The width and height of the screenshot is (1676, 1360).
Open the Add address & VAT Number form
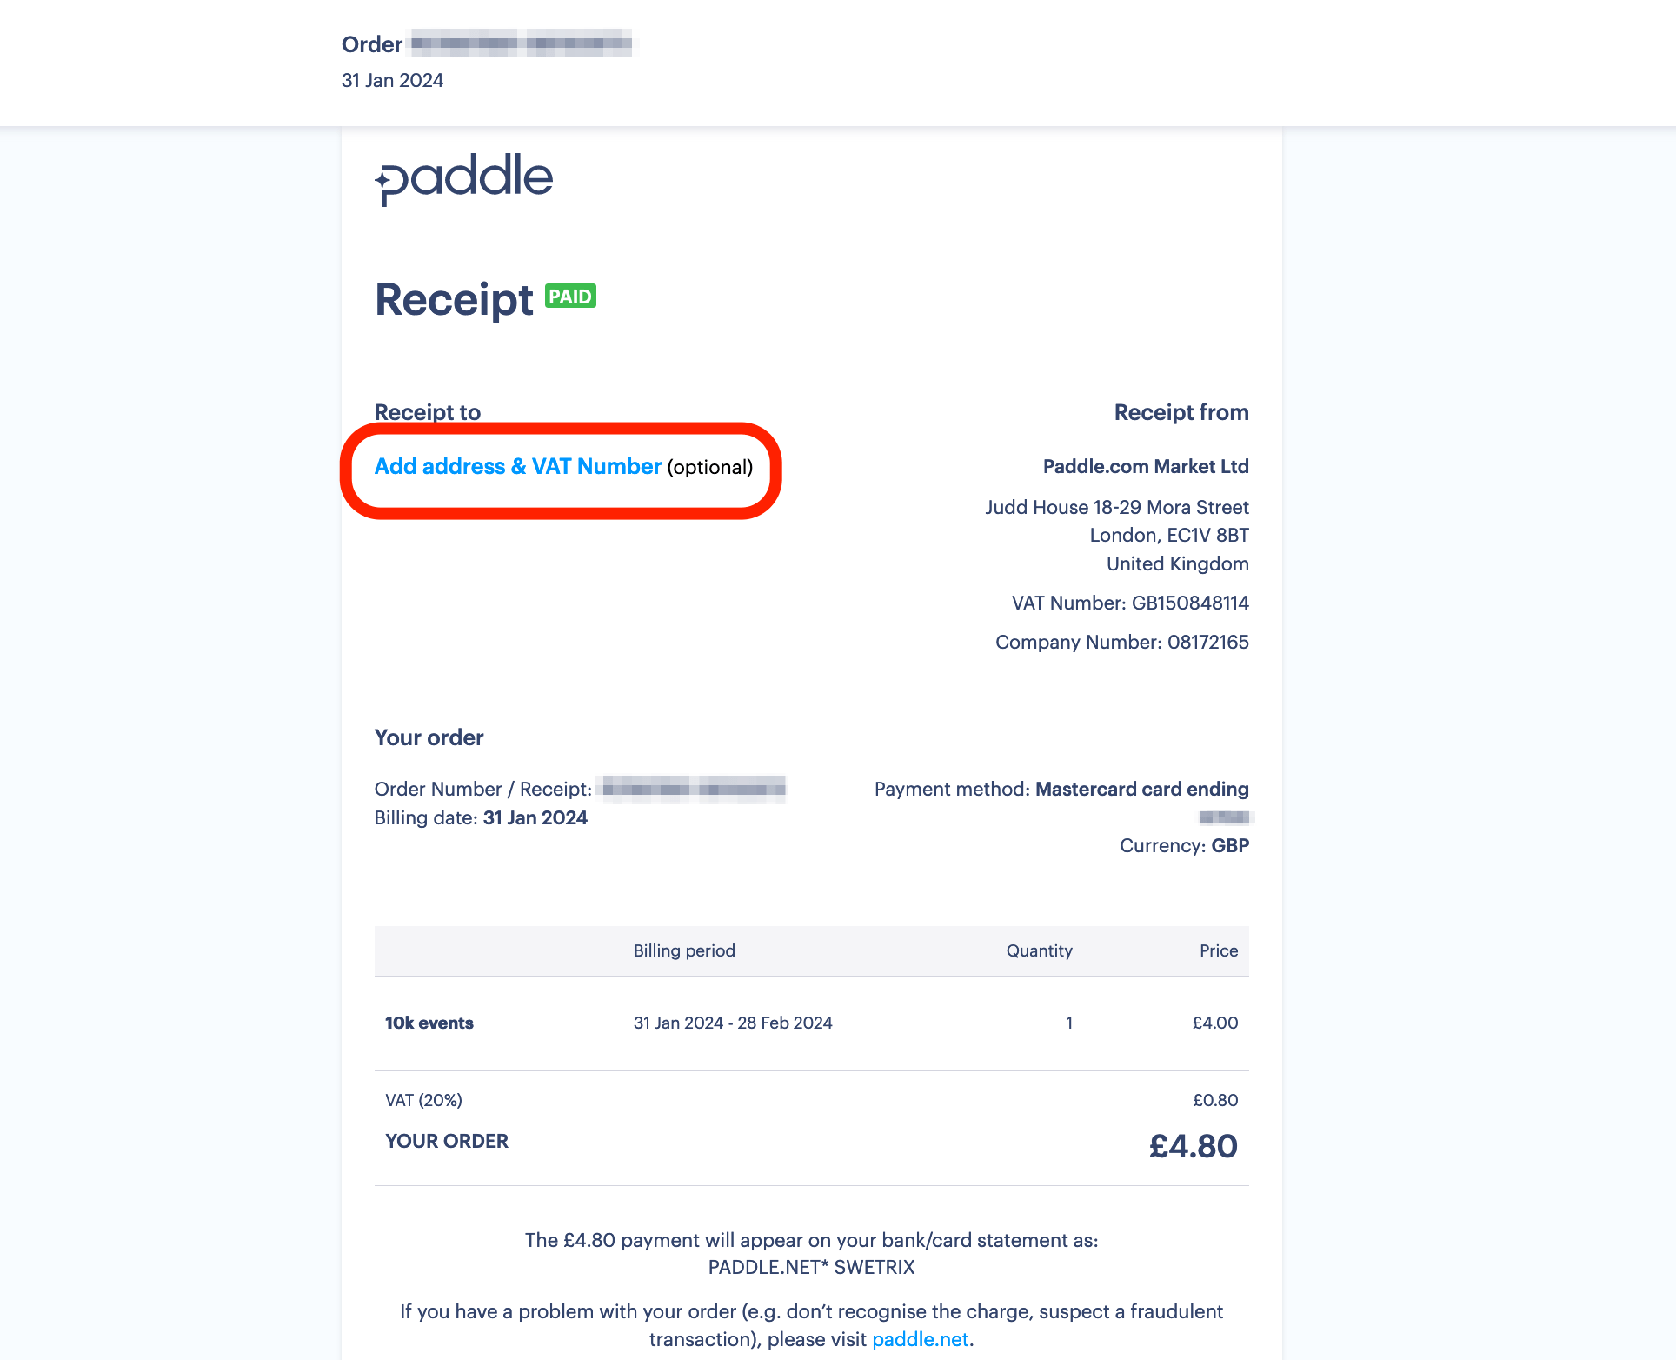(517, 466)
